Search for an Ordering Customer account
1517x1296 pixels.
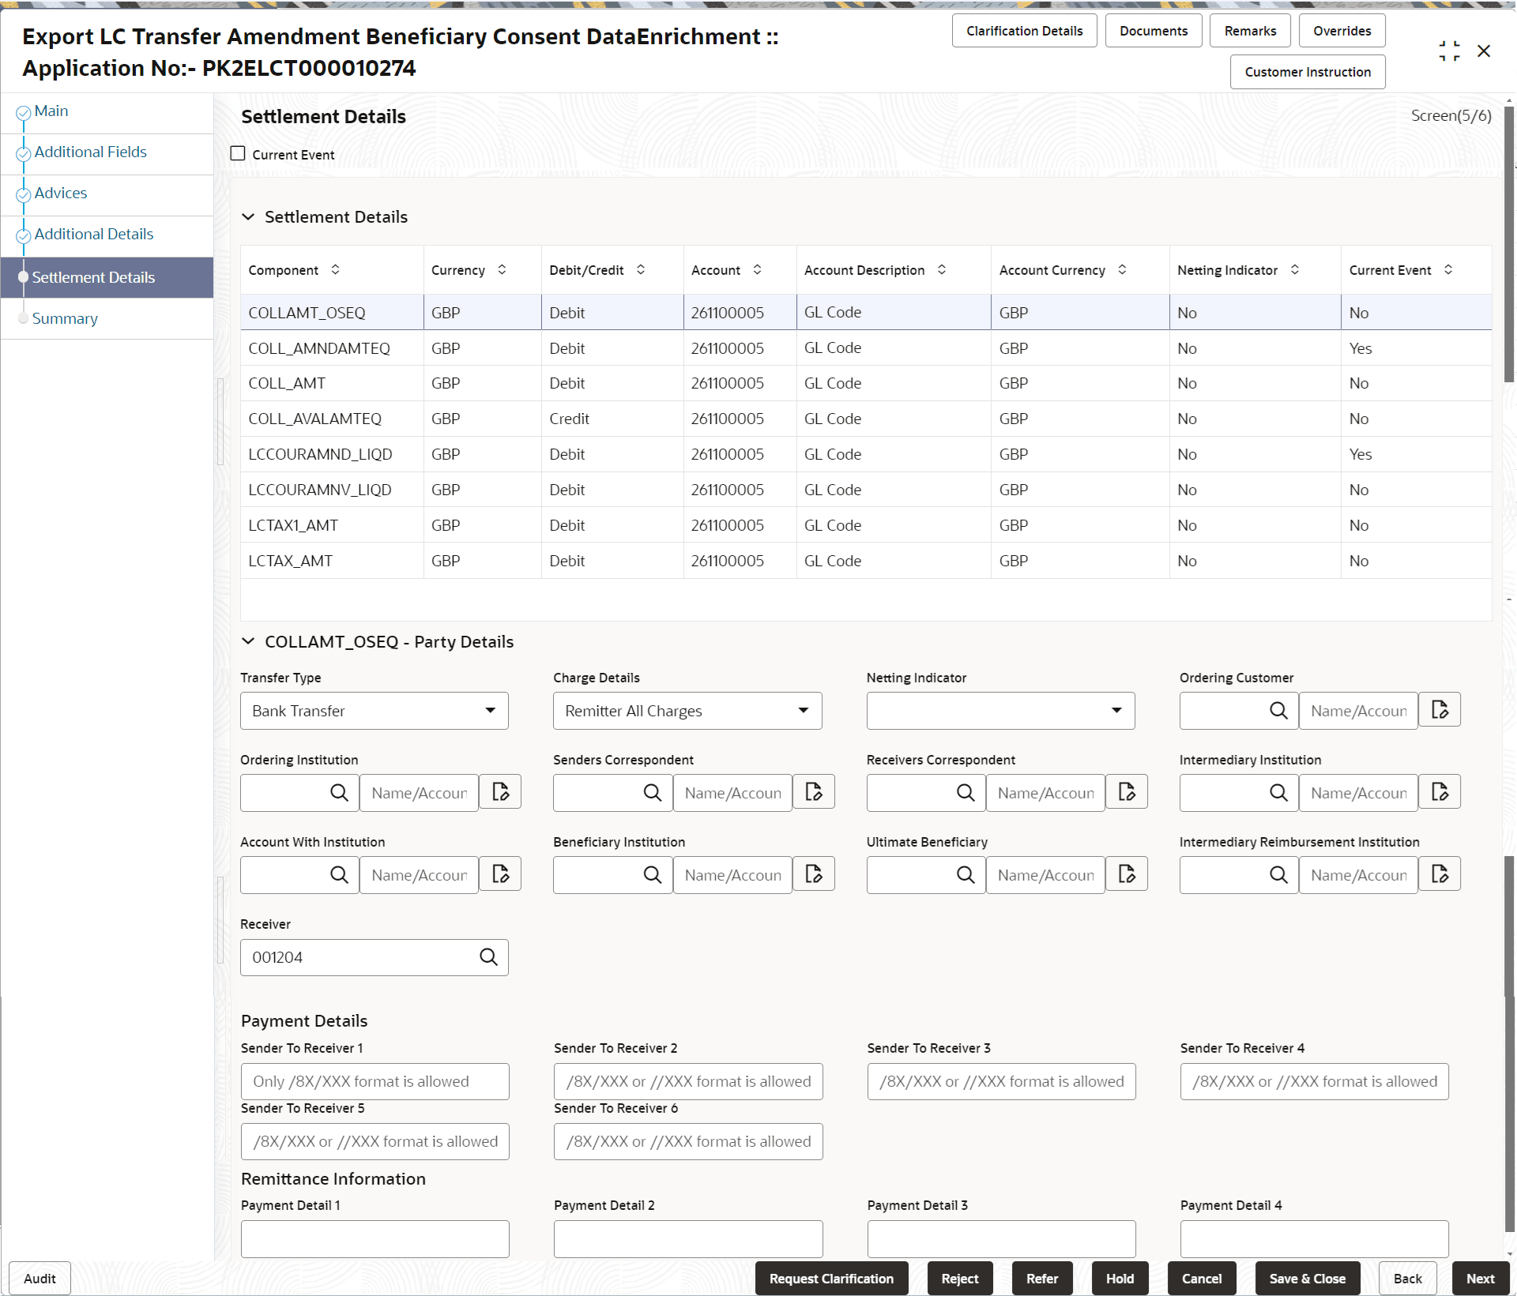pos(1279,710)
